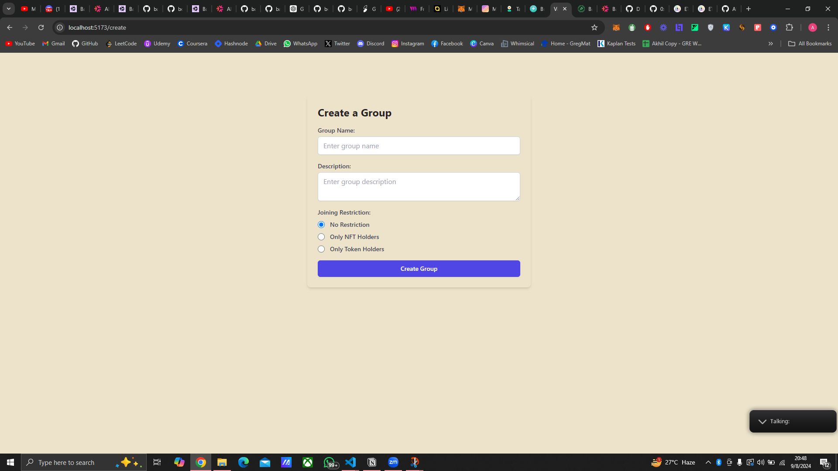Switch to the MetaMask fox tab
The width and height of the screenshot is (838, 471).
coord(465,9)
